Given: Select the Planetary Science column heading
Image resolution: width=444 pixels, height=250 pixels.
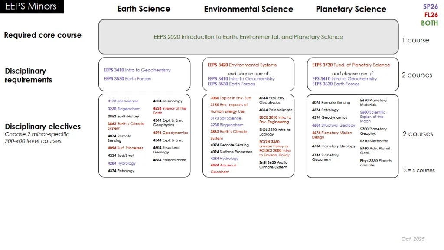Looking at the screenshot, I should pos(351,9).
